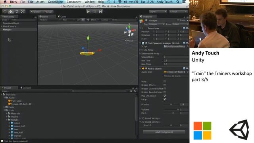The width and height of the screenshot is (254, 143).
Task: Click the Spawn Delay value field
Action: 176,57
